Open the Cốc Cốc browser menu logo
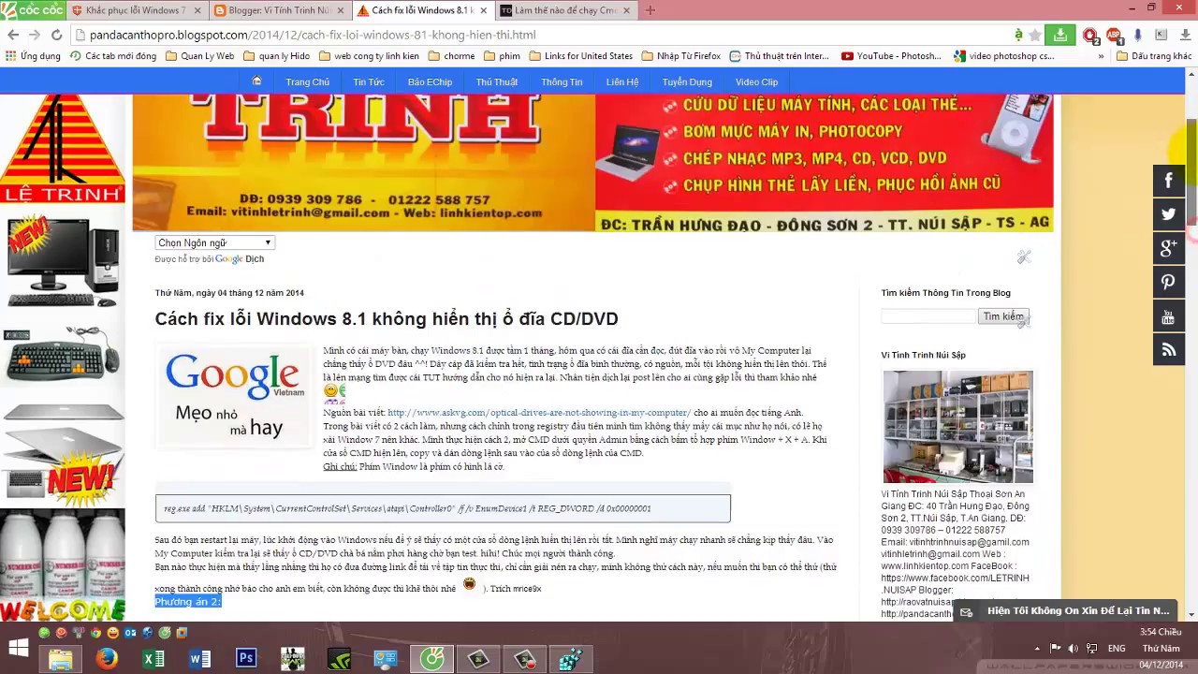1198x674 pixels. click(33, 9)
